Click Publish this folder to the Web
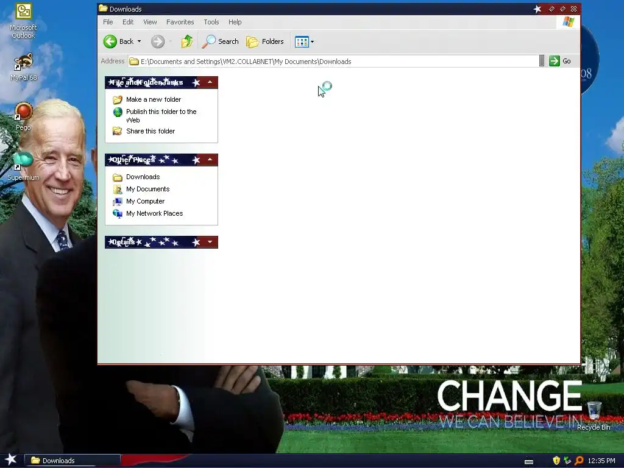This screenshot has width=624, height=468. pos(161,116)
